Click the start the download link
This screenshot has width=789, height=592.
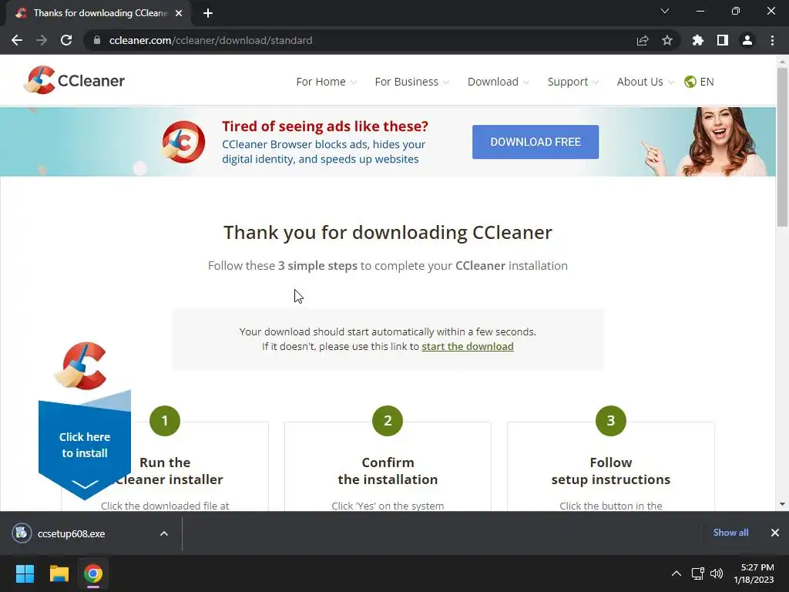(x=468, y=346)
